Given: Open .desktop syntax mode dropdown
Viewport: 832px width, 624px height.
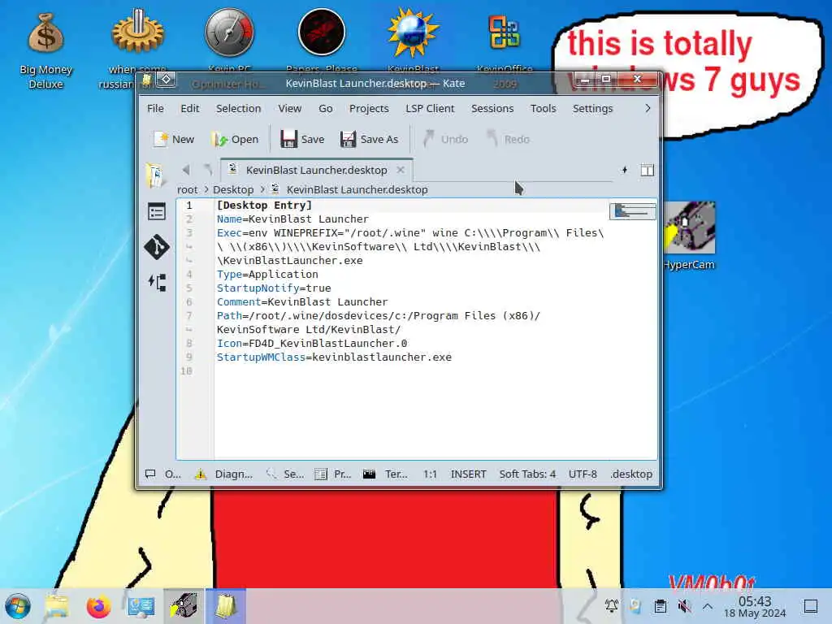Looking at the screenshot, I should (630, 474).
